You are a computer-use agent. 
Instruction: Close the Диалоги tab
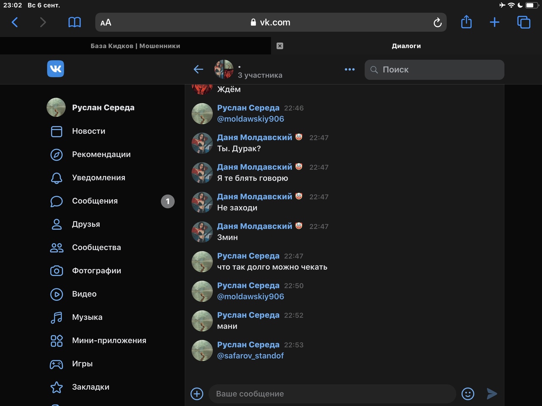tap(280, 46)
